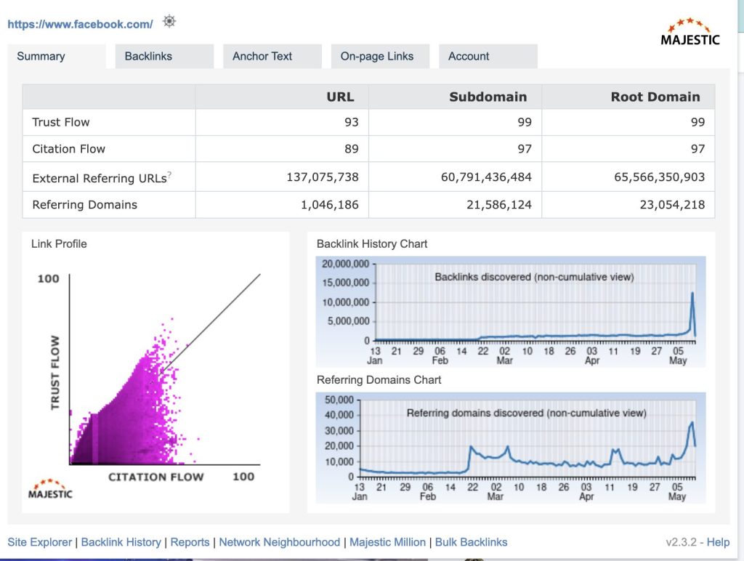The width and height of the screenshot is (744, 561).
Task: Open the Site Explorer link
Action: pyautogui.click(x=40, y=542)
